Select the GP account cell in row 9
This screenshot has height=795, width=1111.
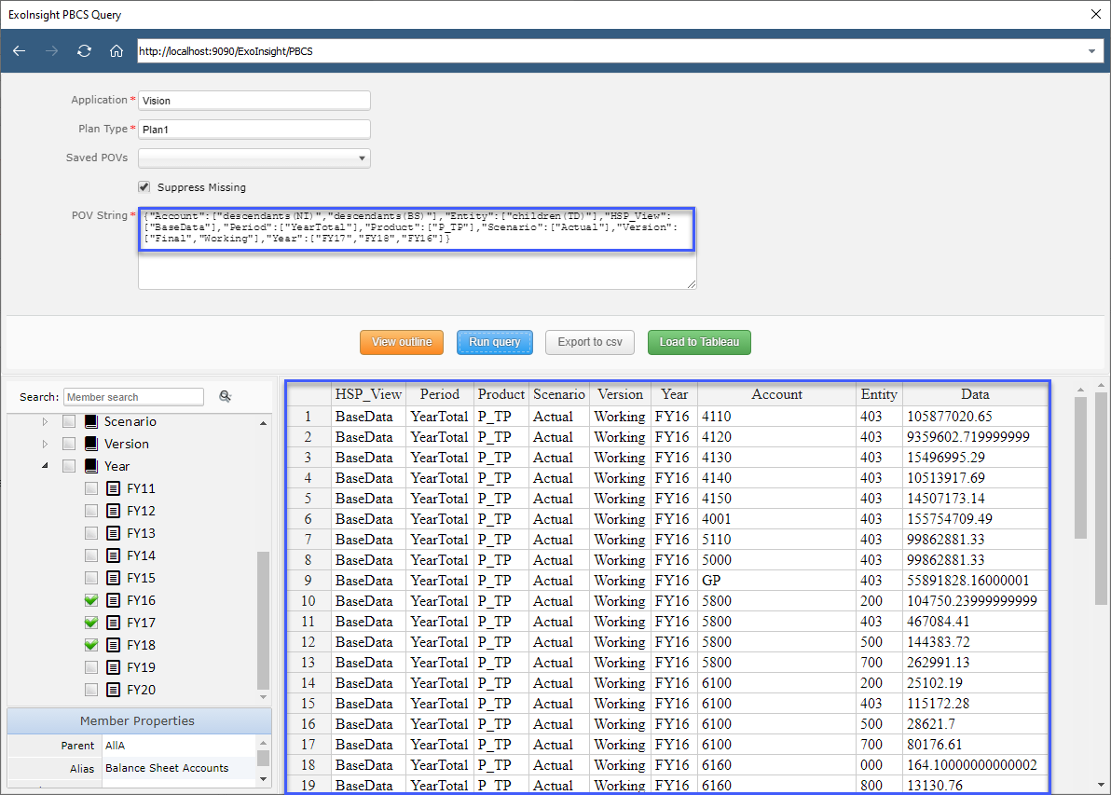776,581
